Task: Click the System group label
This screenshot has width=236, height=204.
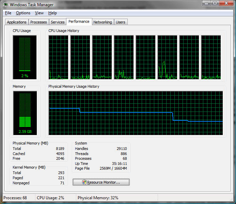Action: (x=81, y=143)
